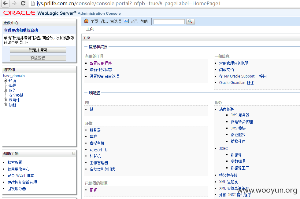300x199 pixels.
Task: Open the 多数据源 link
Action: pos(238,161)
